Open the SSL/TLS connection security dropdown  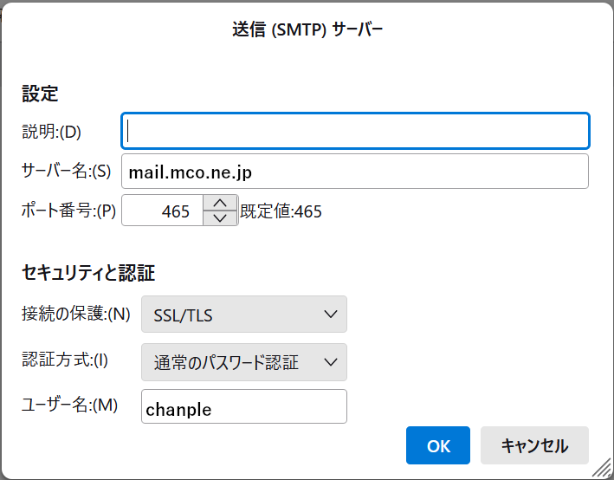244,315
